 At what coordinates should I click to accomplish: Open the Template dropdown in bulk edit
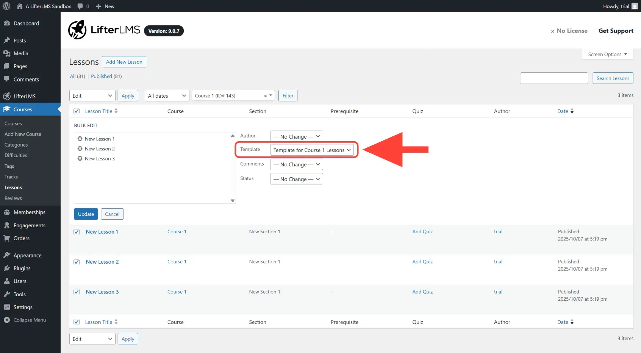coord(312,150)
